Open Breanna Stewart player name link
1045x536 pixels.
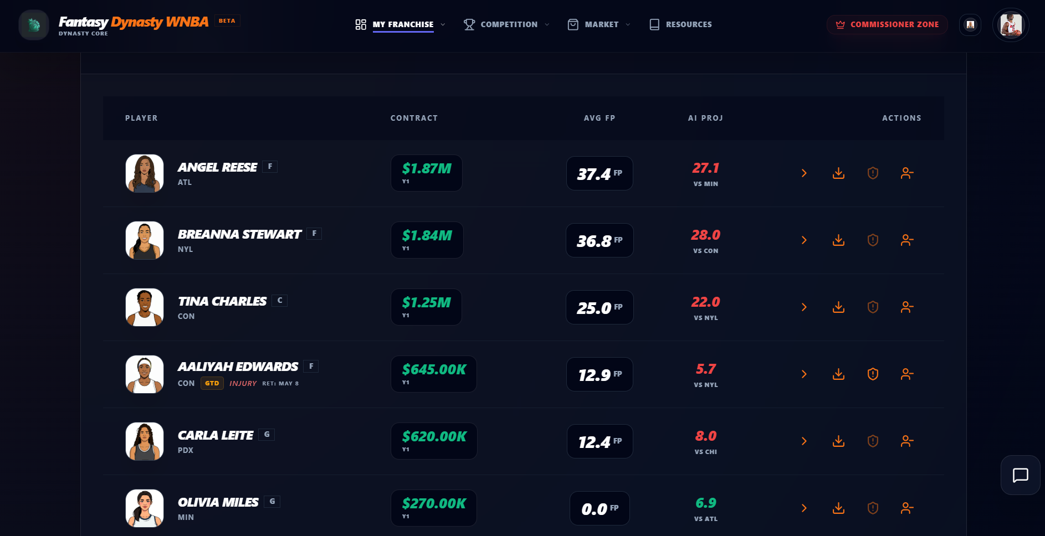tap(239, 234)
